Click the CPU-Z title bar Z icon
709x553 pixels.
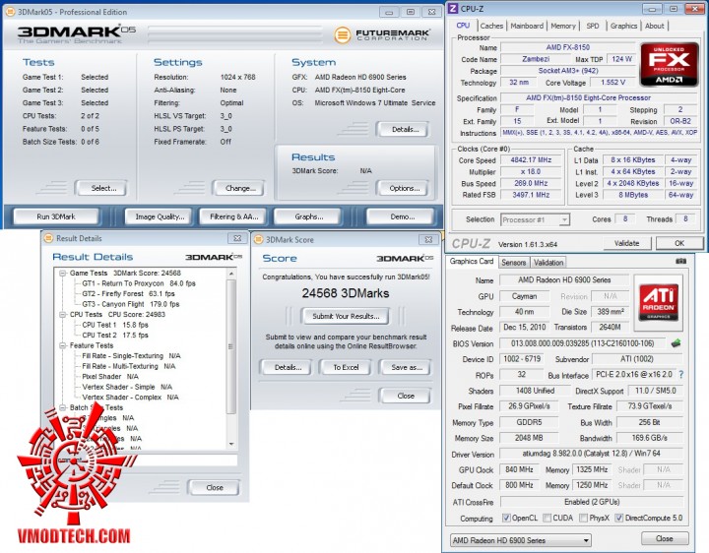click(x=453, y=9)
